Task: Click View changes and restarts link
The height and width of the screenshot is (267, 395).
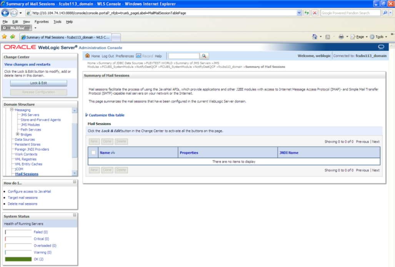Action: click(x=27, y=64)
